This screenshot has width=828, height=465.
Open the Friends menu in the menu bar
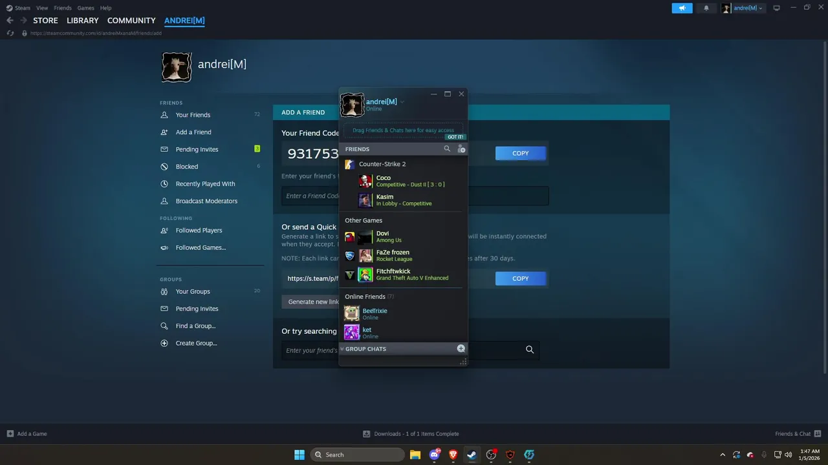(x=63, y=8)
